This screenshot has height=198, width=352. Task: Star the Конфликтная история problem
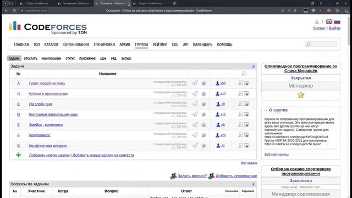click(x=204, y=145)
